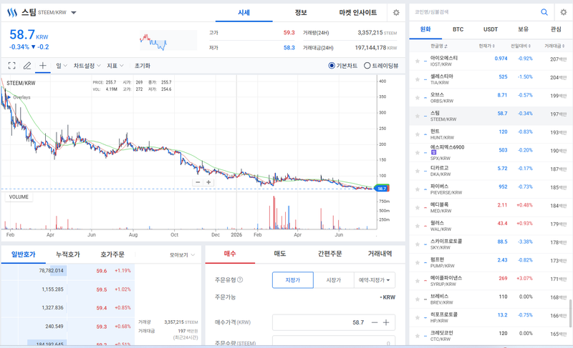This screenshot has width=573, height=348.
Task: Open 메이플파이낸스 SYRUP/KRW row
Action: (x=491, y=281)
